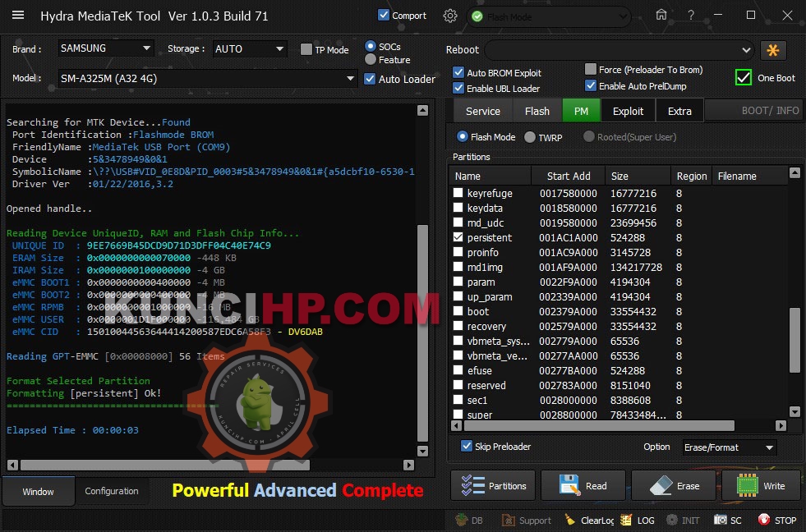Click the STOP button
Image resolution: width=806 pixels, height=532 pixels.
click(x=777, y=521)
